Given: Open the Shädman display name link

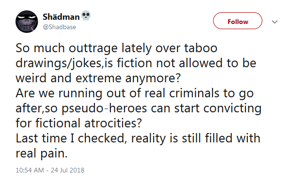Looking at the screenshot, I should (61, 17).
